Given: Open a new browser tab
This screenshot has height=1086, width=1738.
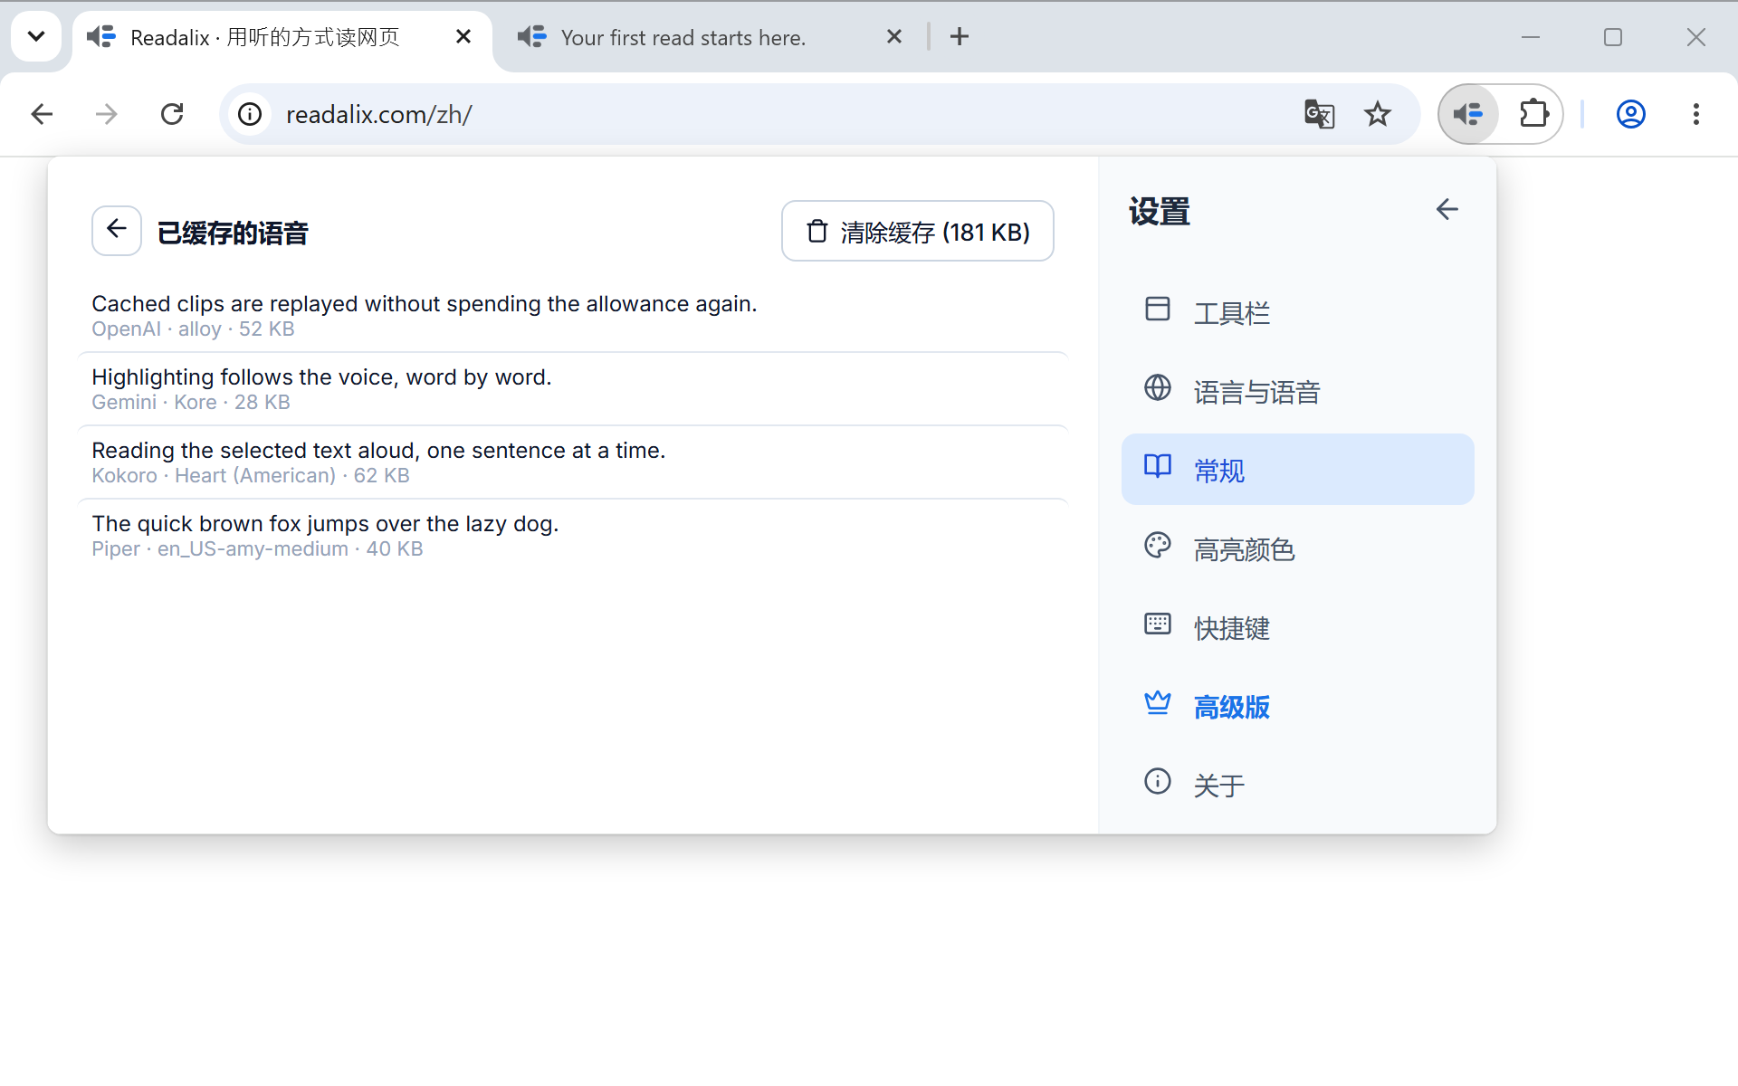Looking at the screenshot, I should coord(960,37).
